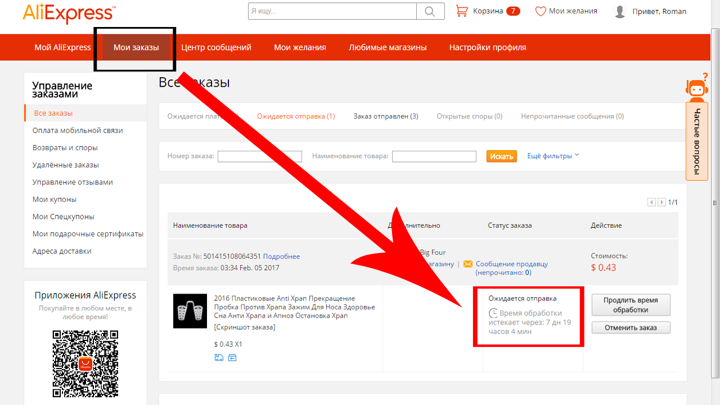Open "Любимые магазины" menu item

pos(388,47)
